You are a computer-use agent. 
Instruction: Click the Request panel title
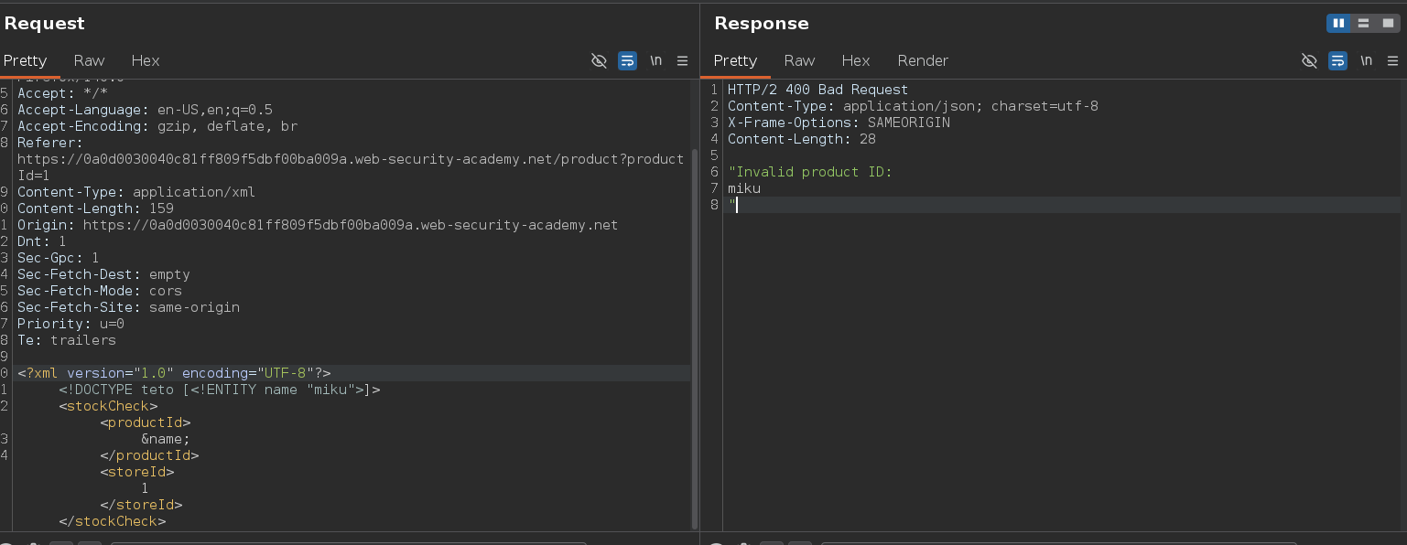[x=44, y=23]
